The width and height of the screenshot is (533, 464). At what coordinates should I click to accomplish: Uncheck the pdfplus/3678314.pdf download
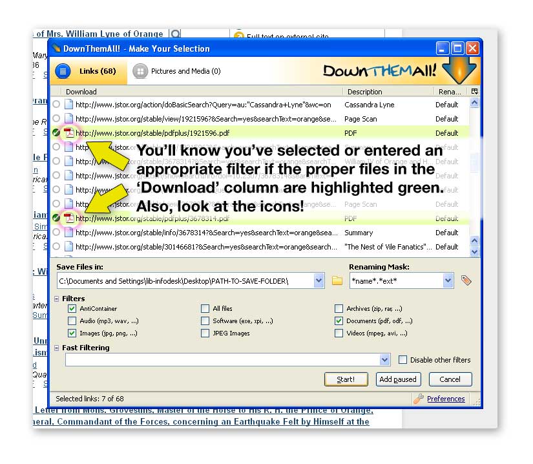[x=56, y=218]
